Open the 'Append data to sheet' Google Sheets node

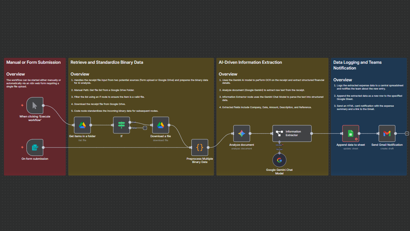click(x=351, y=133)
